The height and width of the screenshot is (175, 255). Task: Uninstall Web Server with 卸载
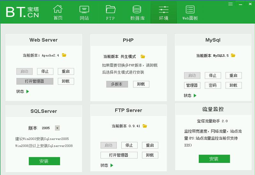[66, 81]
